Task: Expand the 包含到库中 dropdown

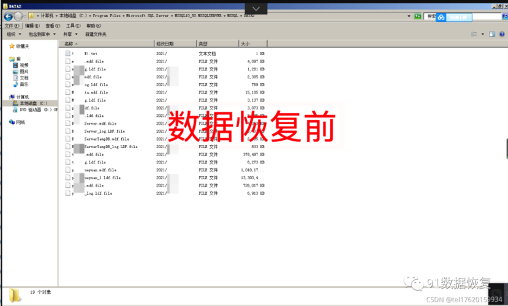Action: (42, 34)
